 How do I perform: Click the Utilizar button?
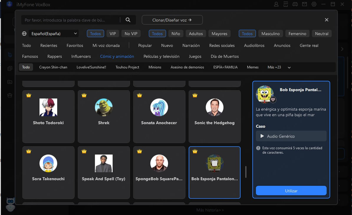[291, 191]
